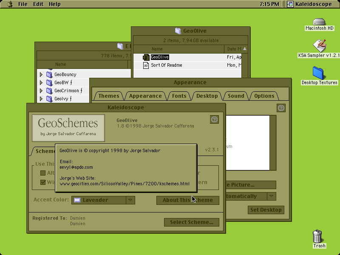Open the Edit menu
This screenshot has width=340, height=255.
(38, 4)
